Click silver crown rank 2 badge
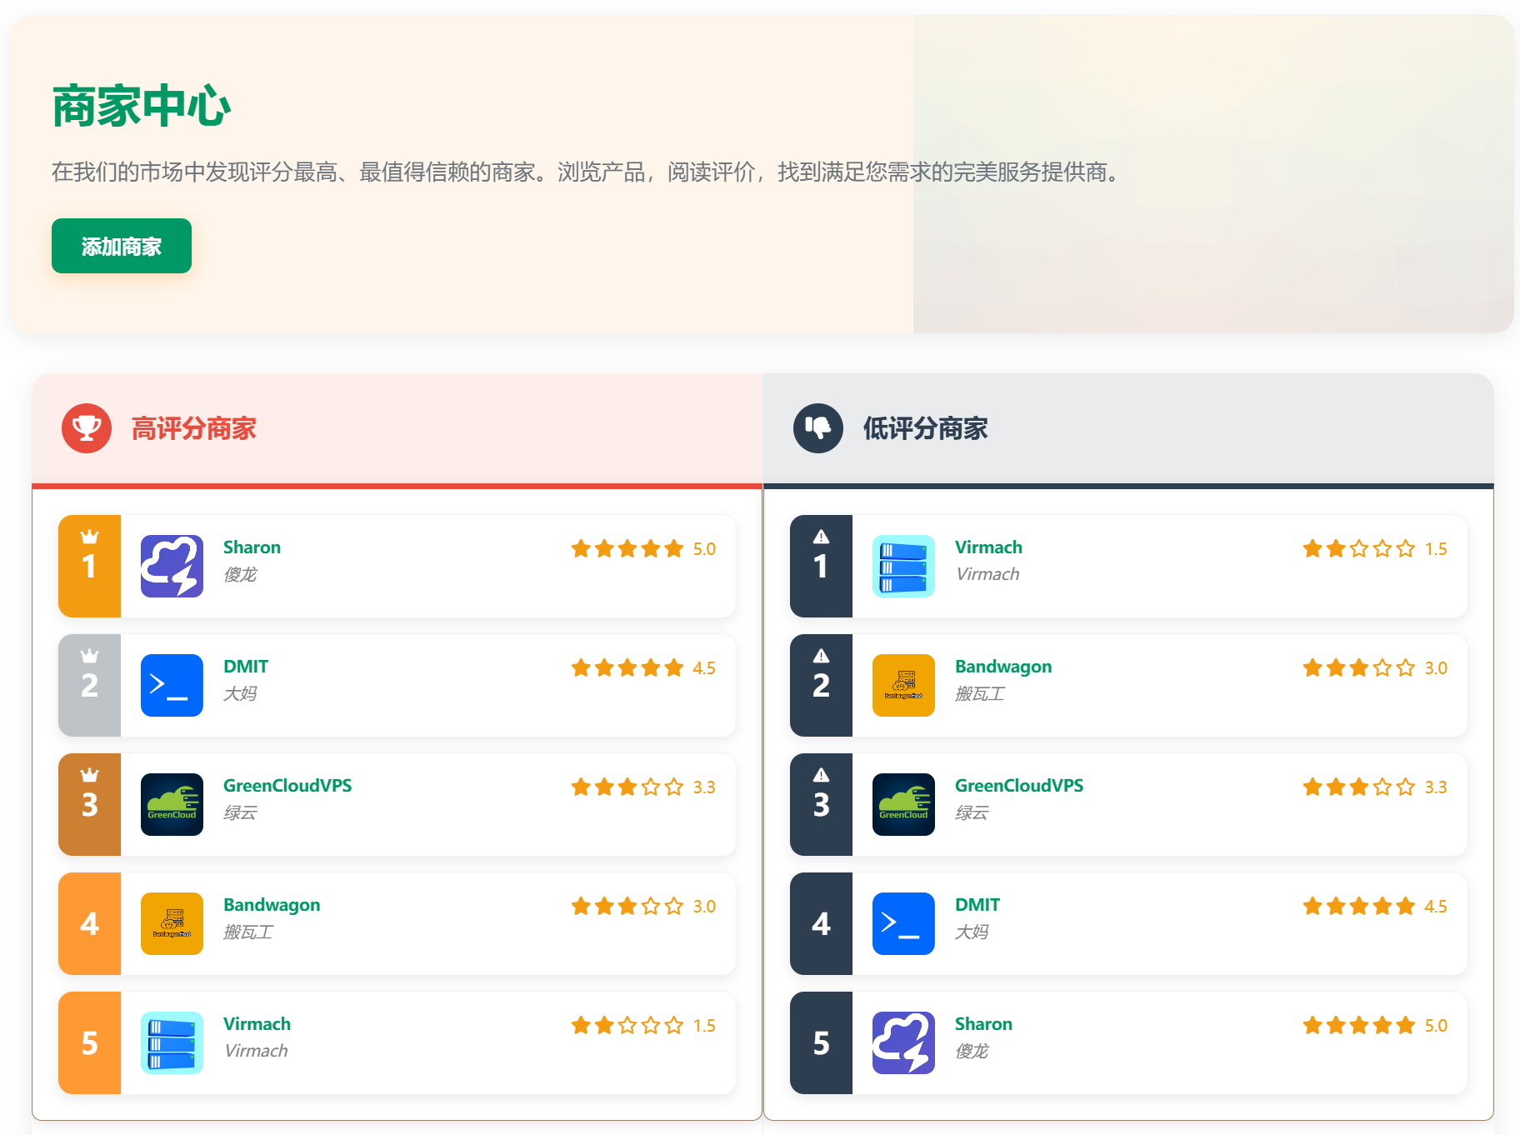The width and height of the screenshot is (1520, 1135). [89, 685]
